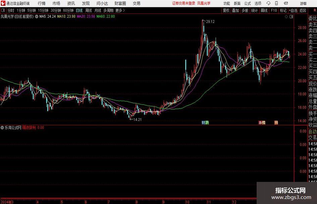Image resolution: width=317 pixels, height=204 pixels.
Task: Open the 交易 menu
Action: point(137,3)
